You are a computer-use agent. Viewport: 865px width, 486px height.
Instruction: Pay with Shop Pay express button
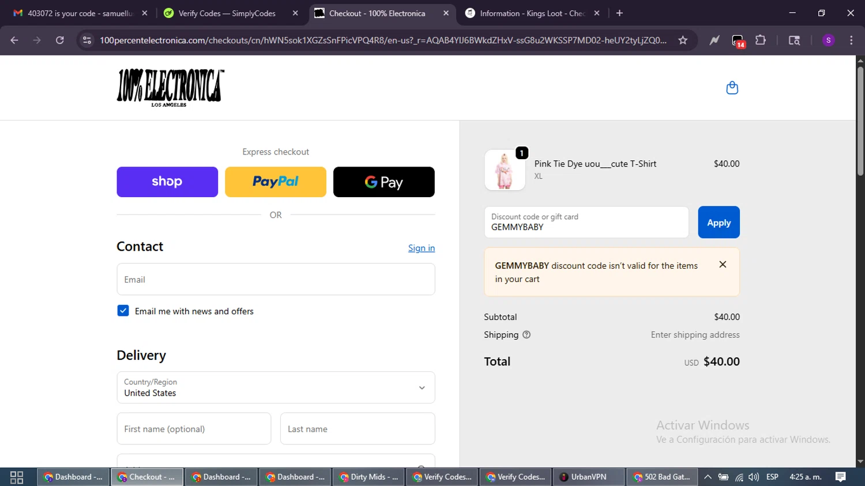167,182
